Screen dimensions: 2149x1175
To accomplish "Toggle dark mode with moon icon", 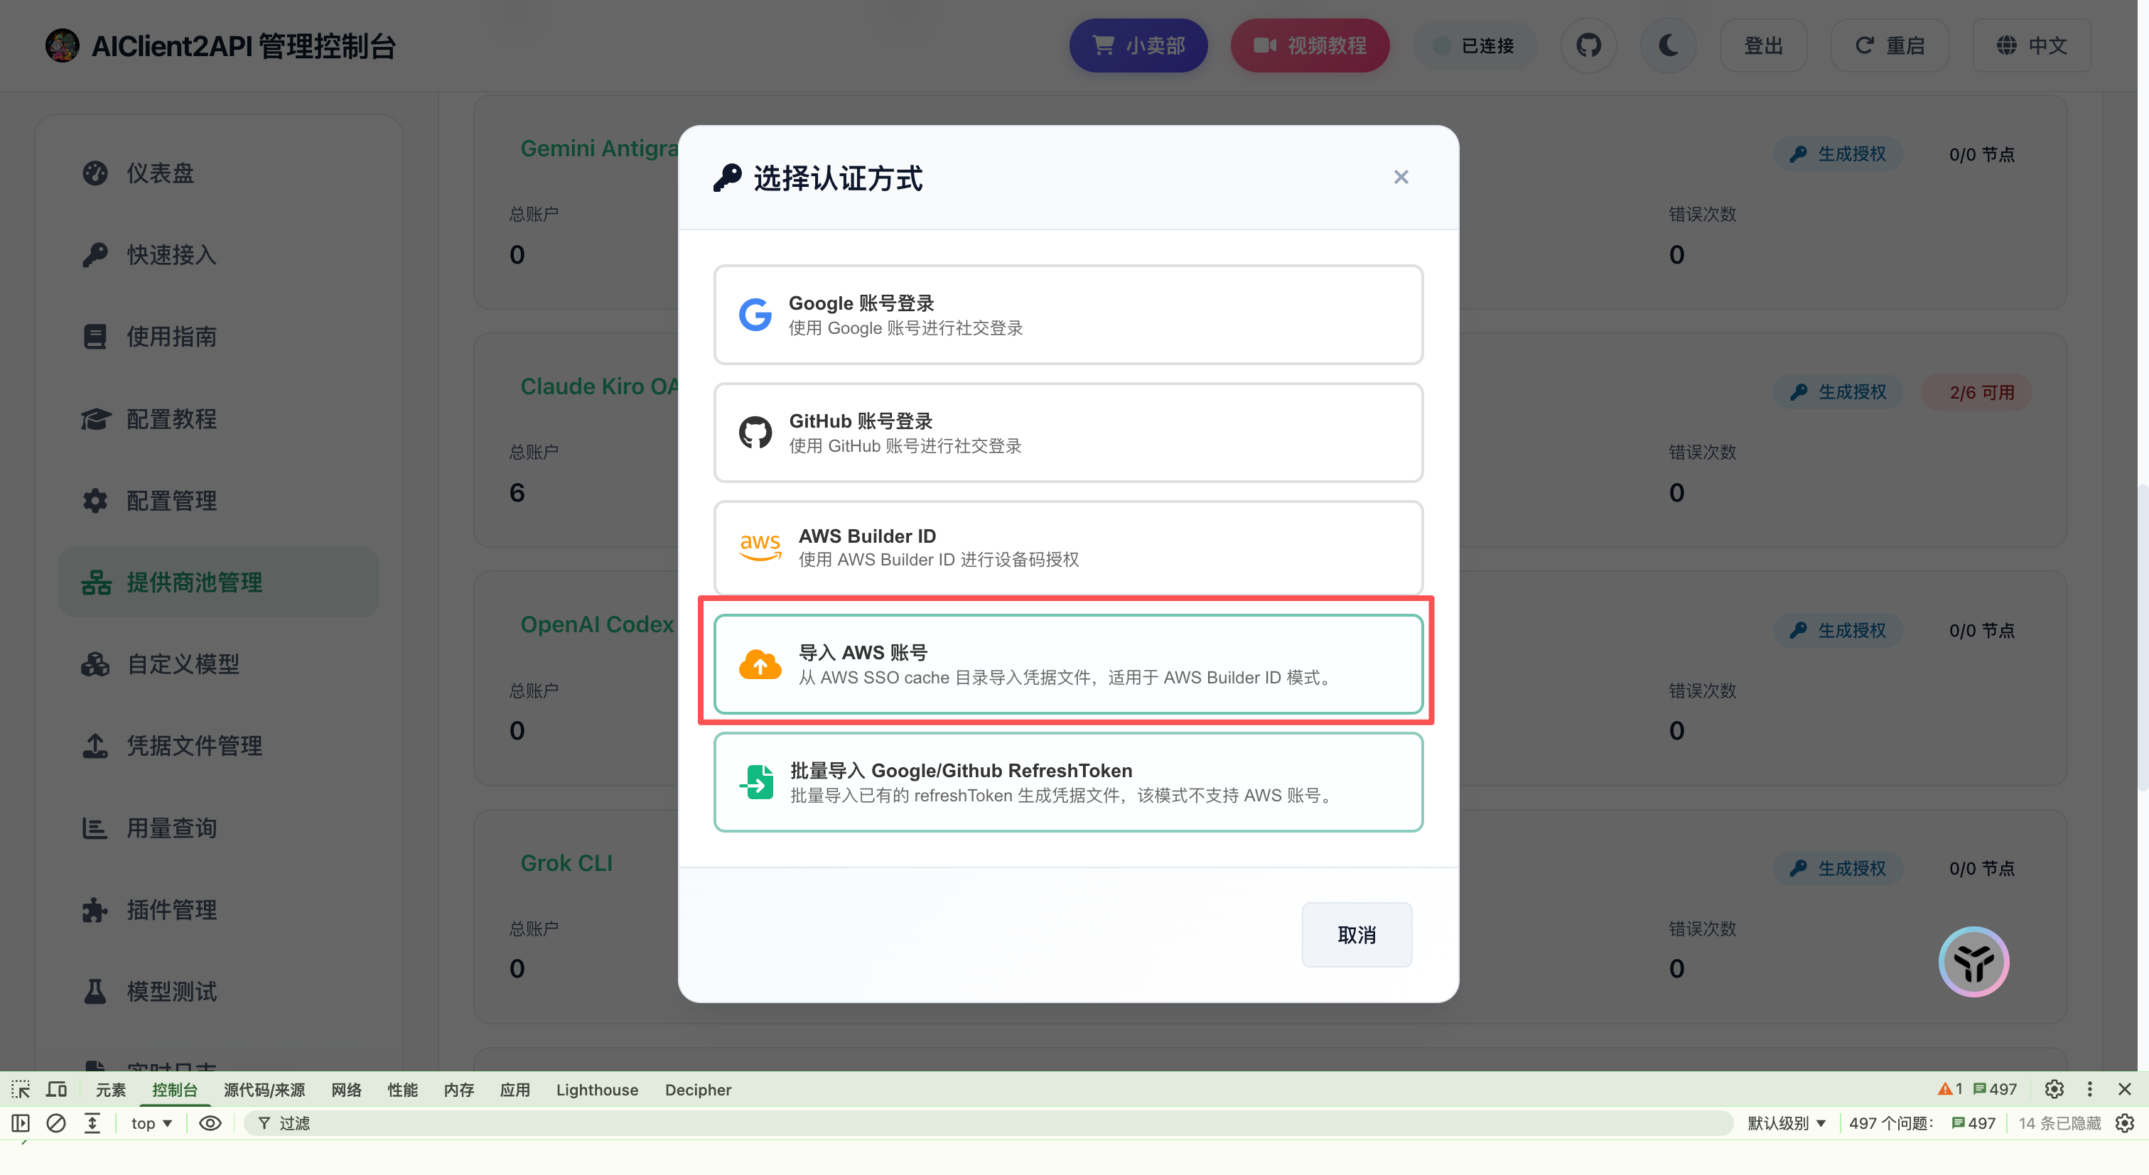I will point(1668,45).
